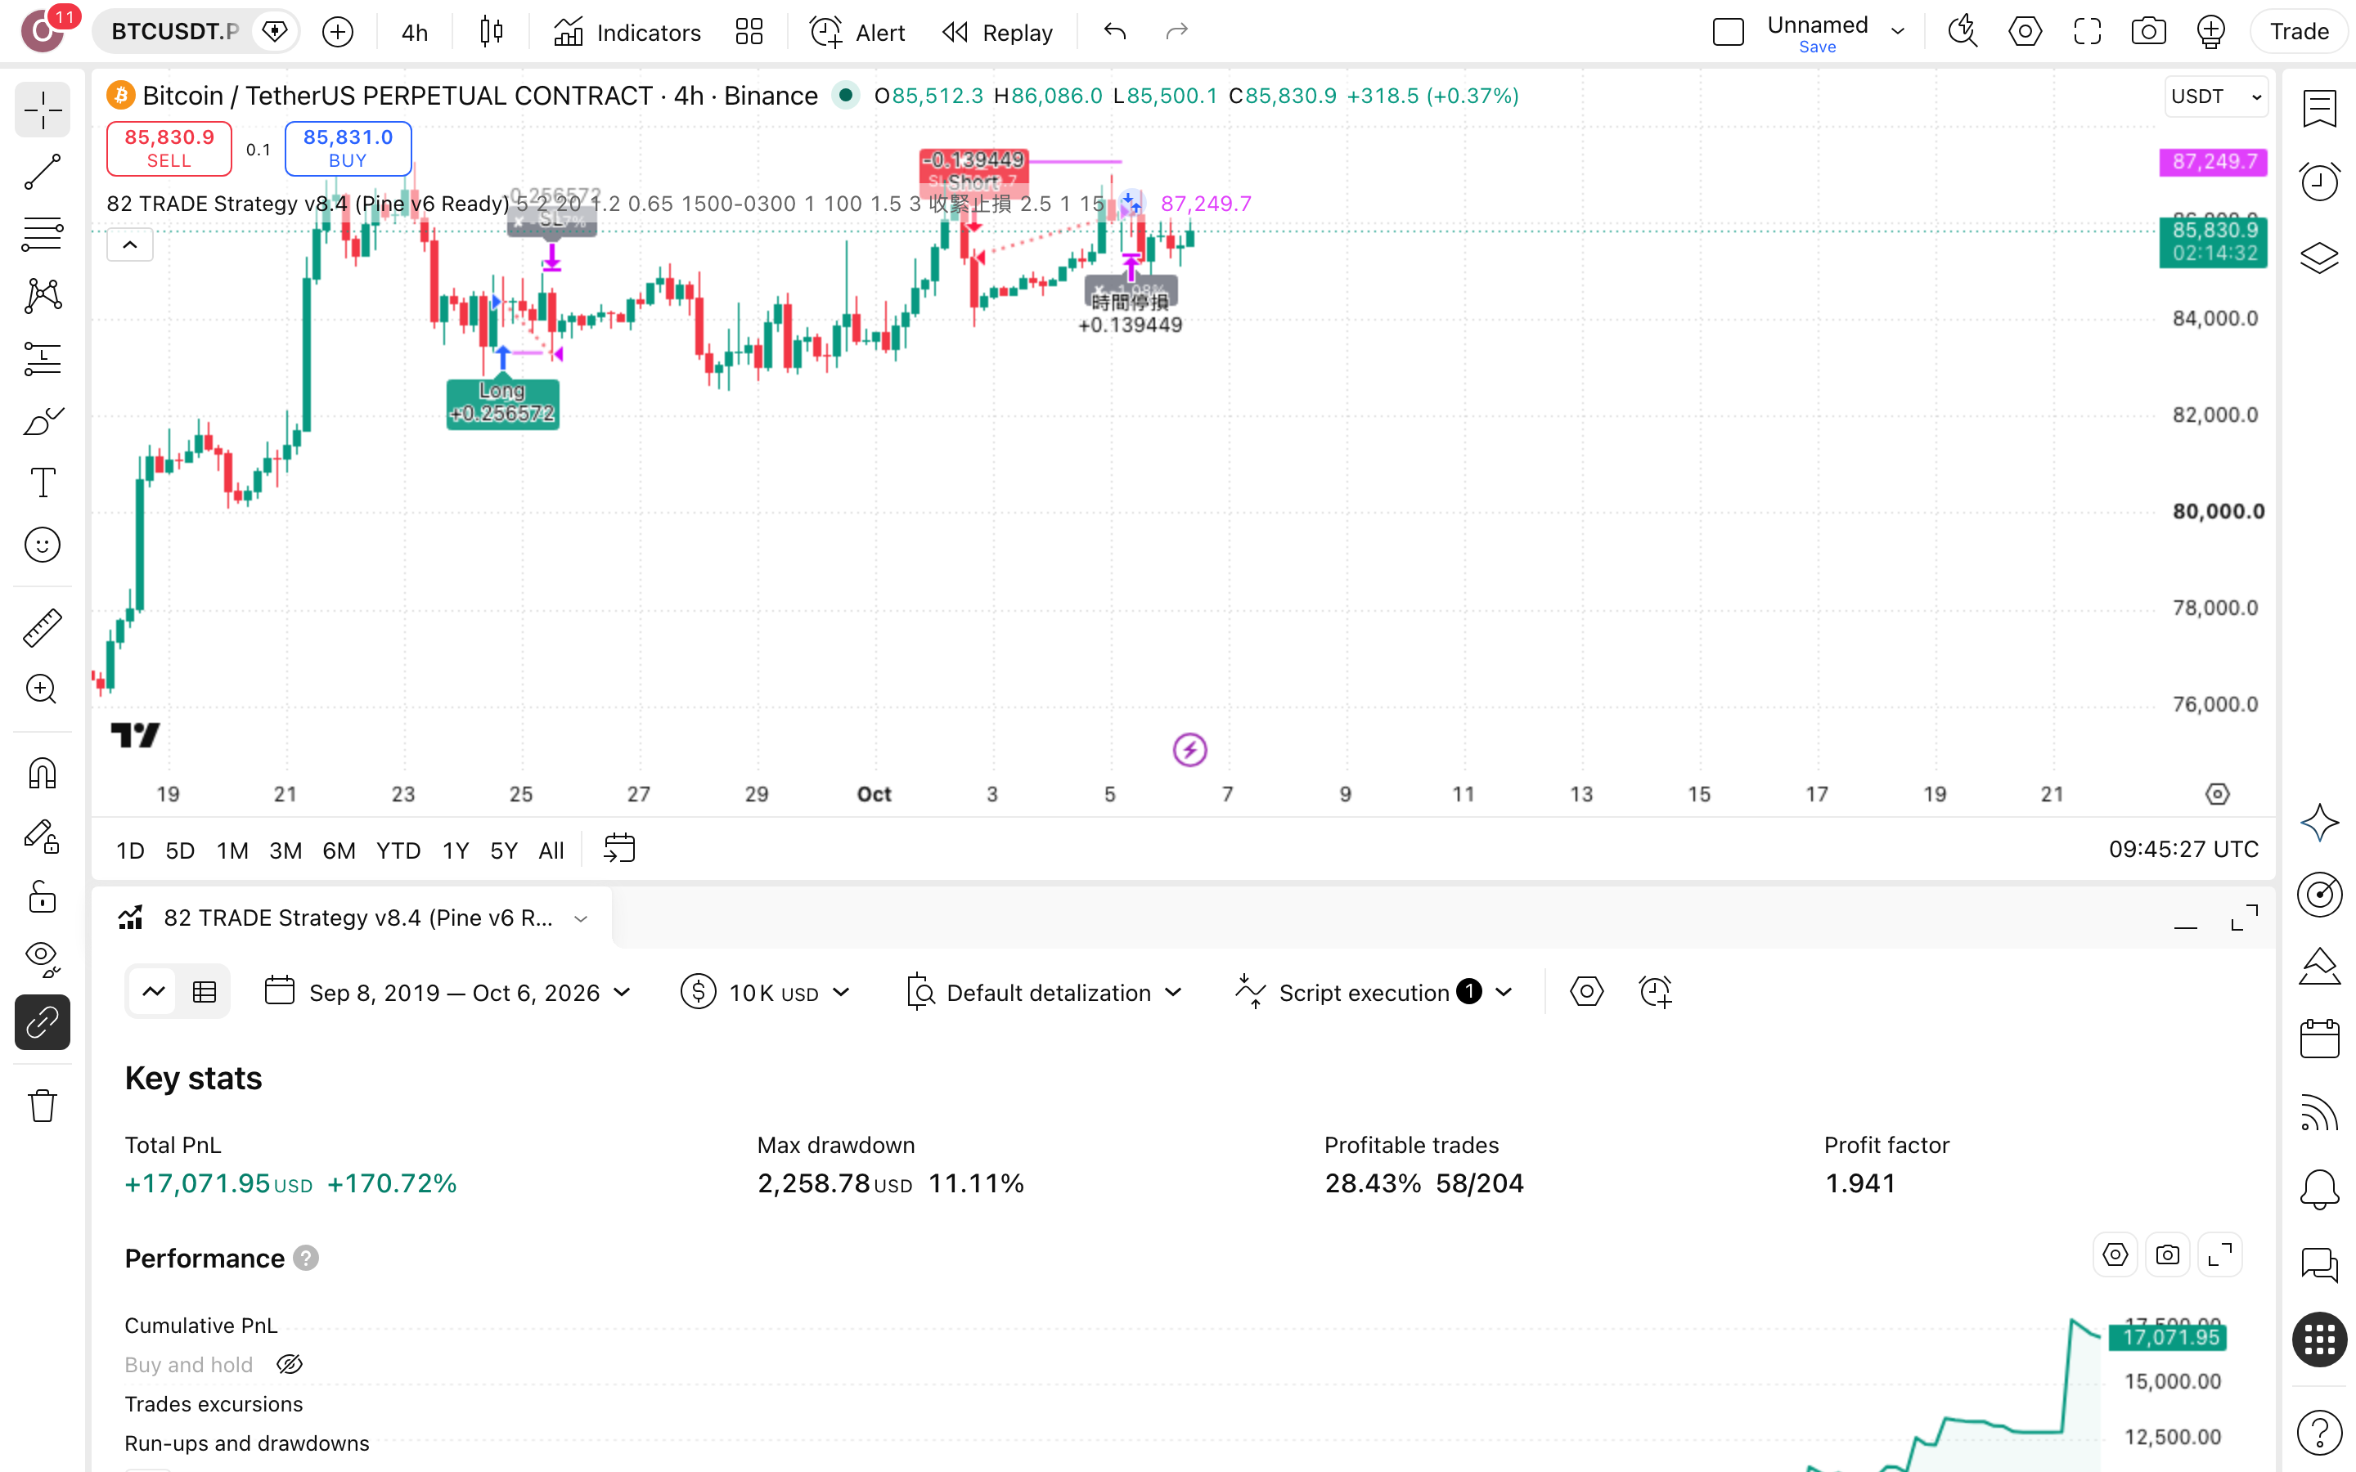
Task: Open the calendar panel on right sidebar
Action: 2319,1039
